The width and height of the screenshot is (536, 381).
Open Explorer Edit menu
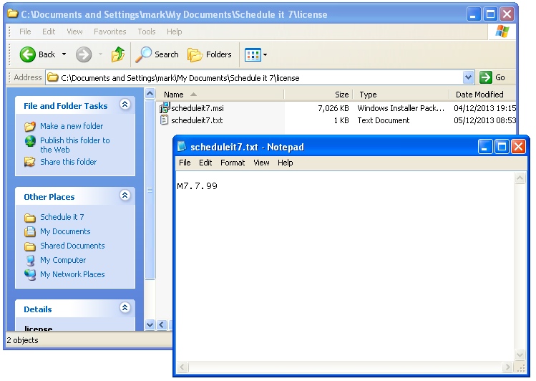[x=49, y=32]
